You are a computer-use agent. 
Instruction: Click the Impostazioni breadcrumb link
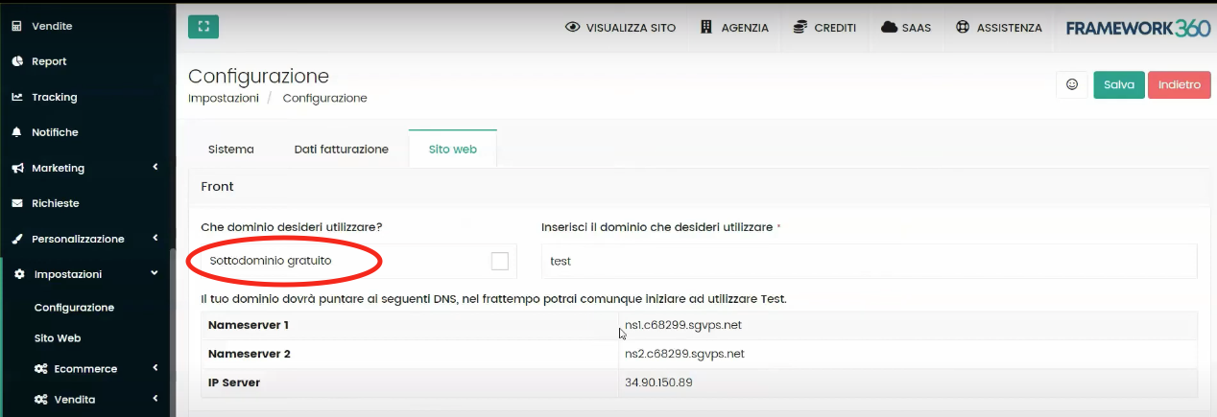pos(224,98)
